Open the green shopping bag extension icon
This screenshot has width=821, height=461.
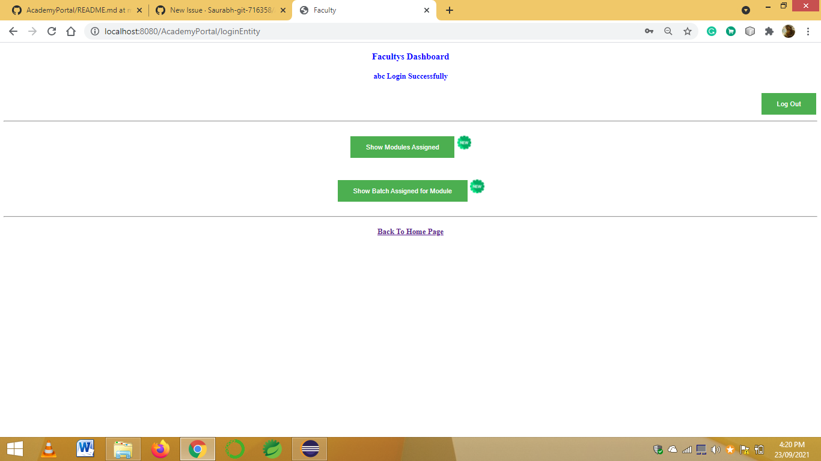731,31
